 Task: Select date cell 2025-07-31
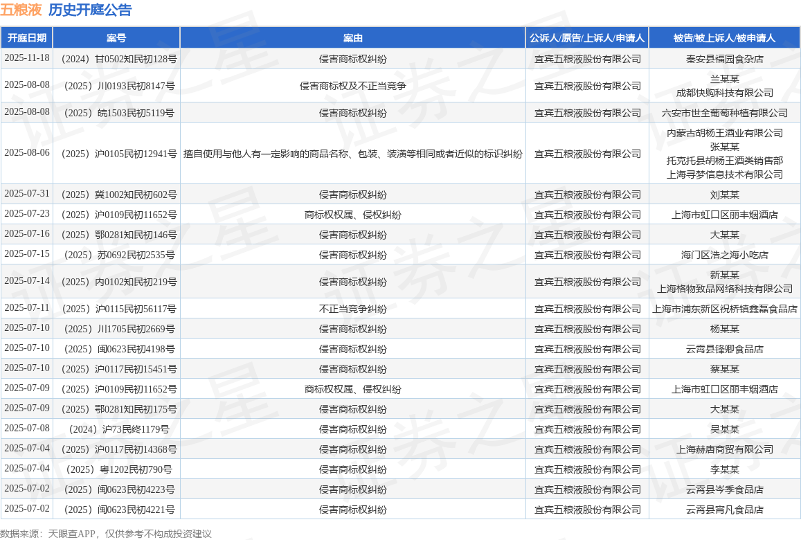[x=27, y=194]
